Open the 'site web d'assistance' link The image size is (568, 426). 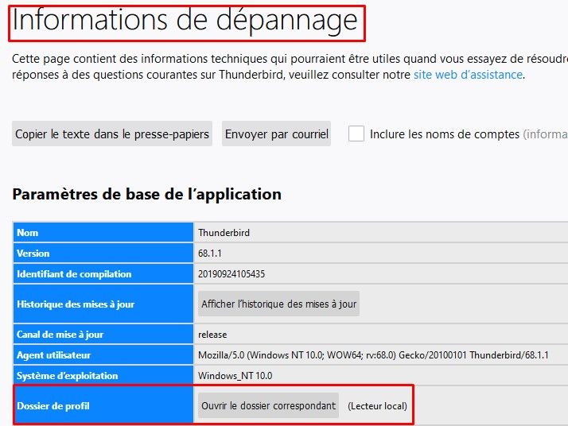point(468,75)
